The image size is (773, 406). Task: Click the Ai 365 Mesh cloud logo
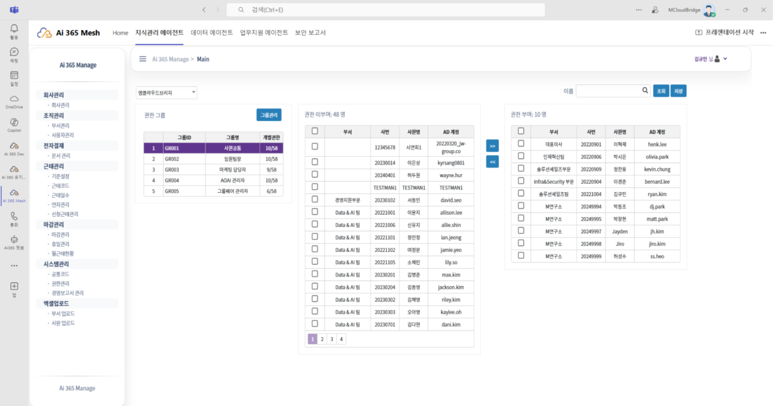(x=44, y=33)
